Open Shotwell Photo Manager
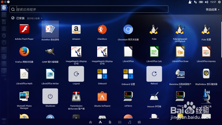222x125 pixels. 24,96
